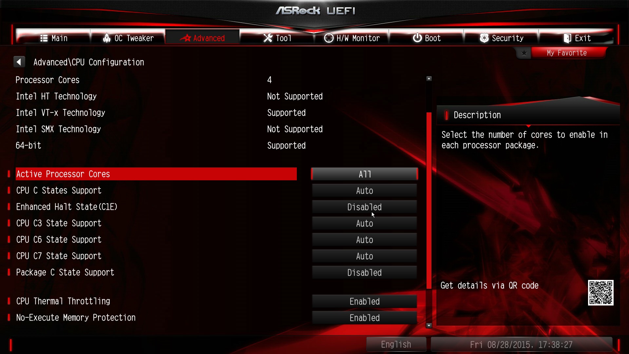This screenshot has height=354, width=629.
Task: Click the scroll down arrow
Action: (x=429, y=325)
